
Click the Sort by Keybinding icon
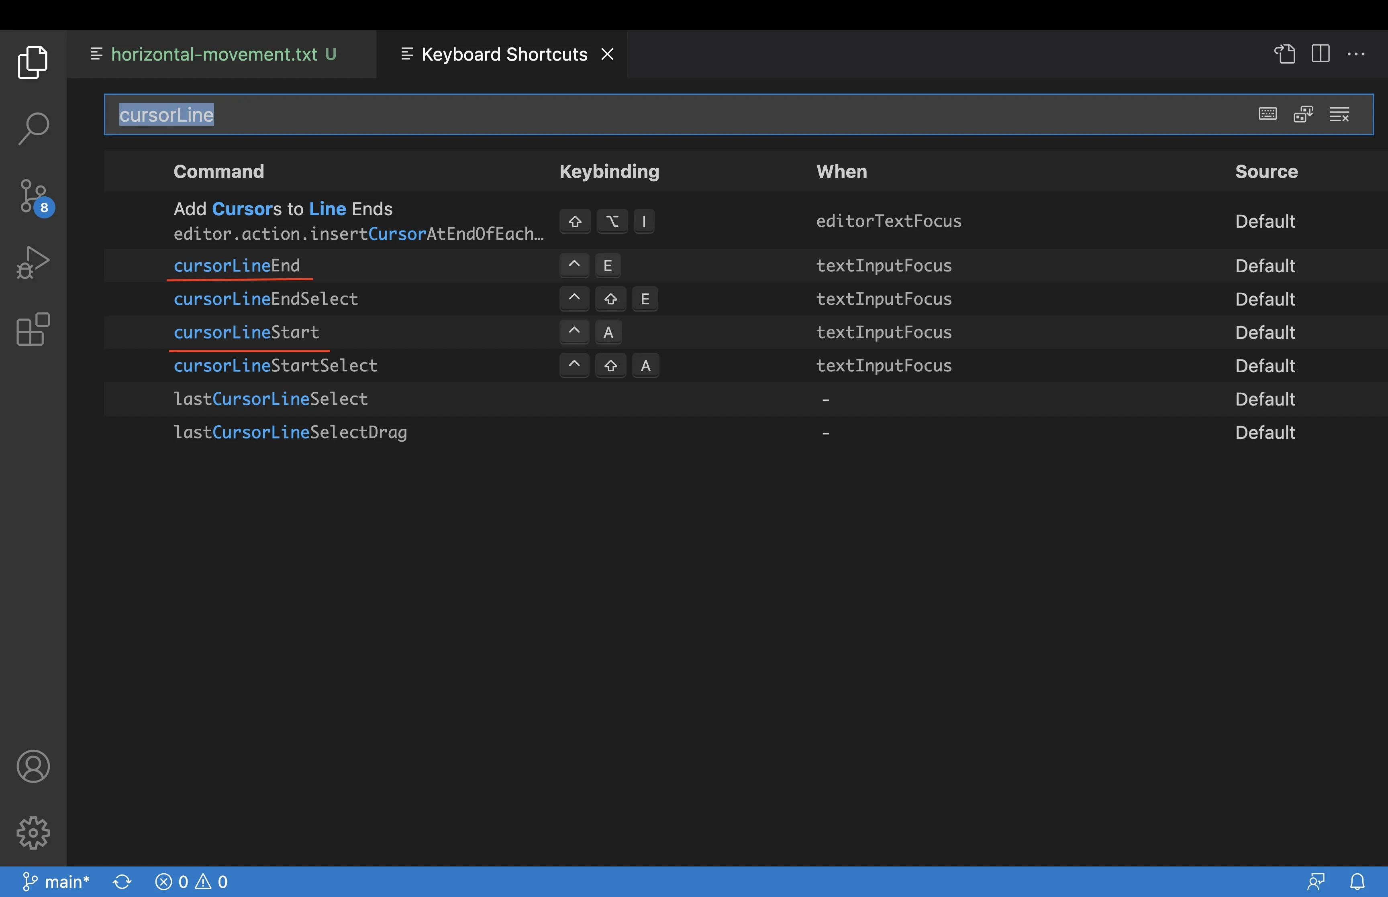[x=1304, y=112]
